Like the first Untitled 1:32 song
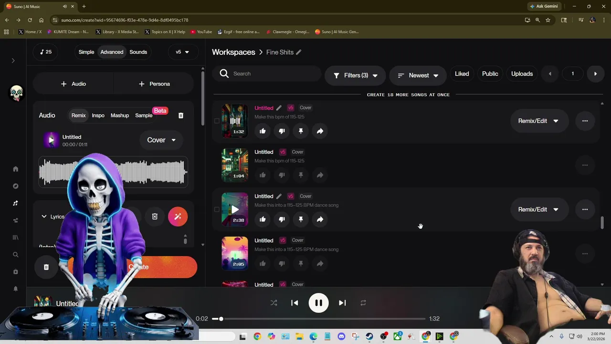Screen dimensions: 611x344 [263, 131]
